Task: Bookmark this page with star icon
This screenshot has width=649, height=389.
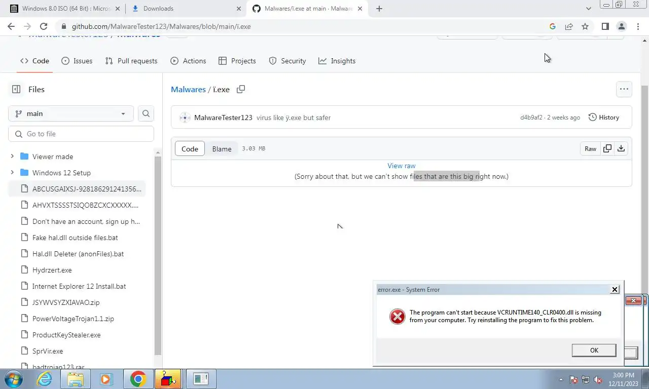Action: tap(585, 26)
